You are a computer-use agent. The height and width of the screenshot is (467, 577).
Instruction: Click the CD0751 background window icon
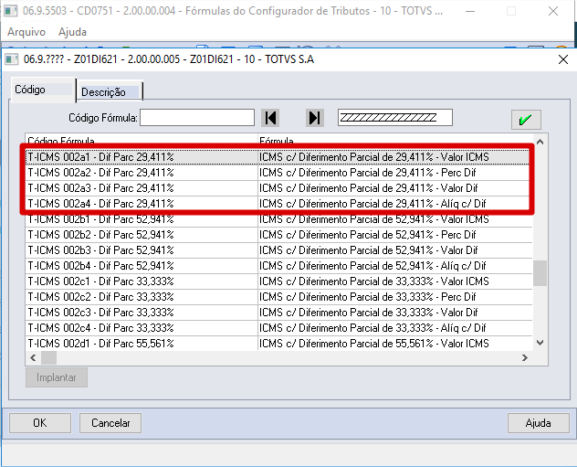[10, 11]
